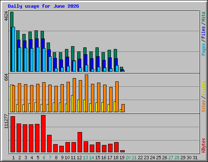Click the 'KBytes' legend label
Screen dimensions: 208x162
tap(204, 145)
